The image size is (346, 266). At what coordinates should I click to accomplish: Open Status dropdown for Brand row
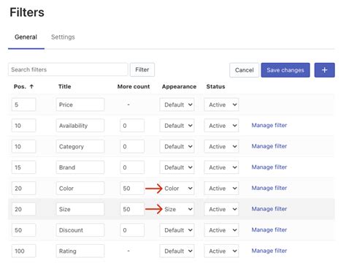point(221,167)
